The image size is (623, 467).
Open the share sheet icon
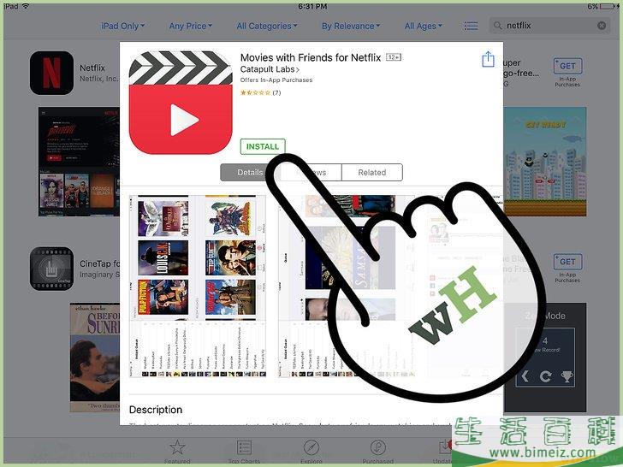coord(488,60)
